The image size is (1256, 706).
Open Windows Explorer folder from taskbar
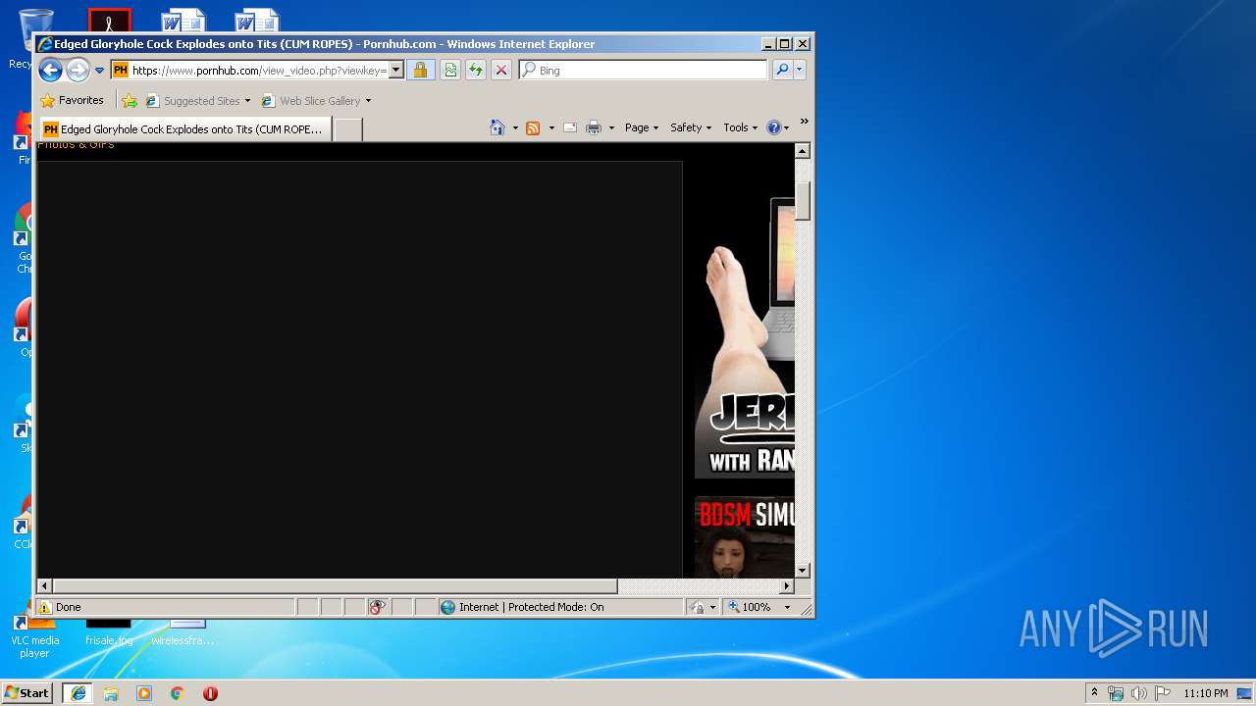(111, 693)
